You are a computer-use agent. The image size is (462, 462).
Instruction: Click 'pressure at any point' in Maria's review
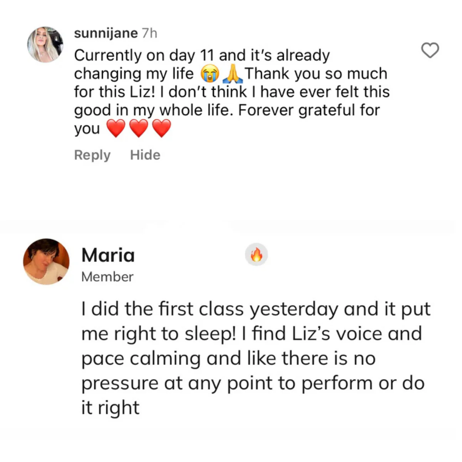tap(189, 383)
